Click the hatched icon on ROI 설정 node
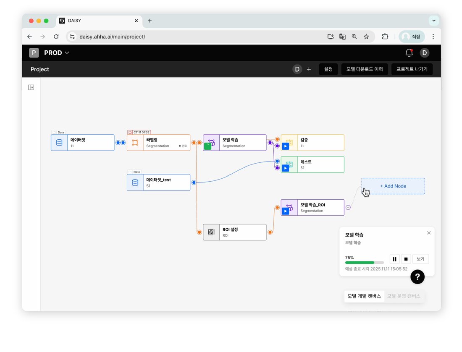The height and width of the screenshot is (352, 462). click(x=211, y=232)
